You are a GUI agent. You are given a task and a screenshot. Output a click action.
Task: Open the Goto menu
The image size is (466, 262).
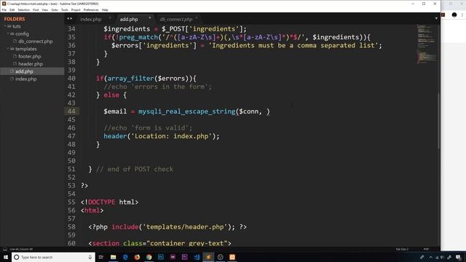(x=55, y=9)
